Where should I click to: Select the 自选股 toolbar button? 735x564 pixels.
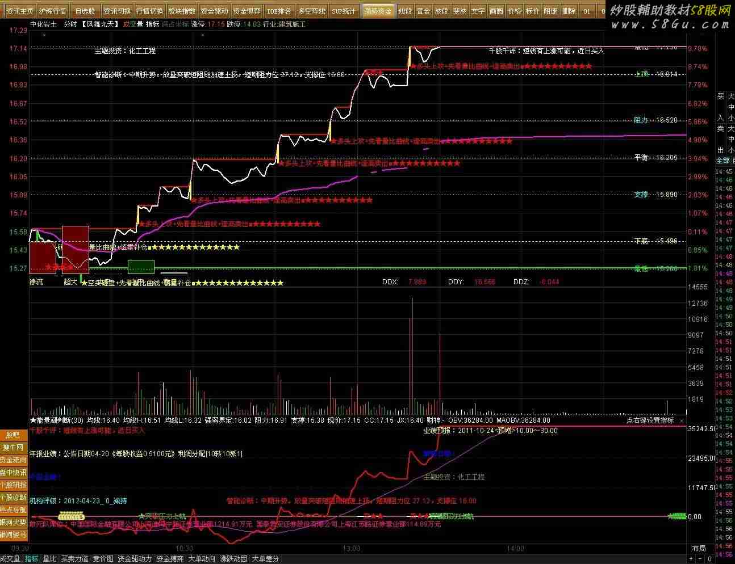[x=85, y=11]
